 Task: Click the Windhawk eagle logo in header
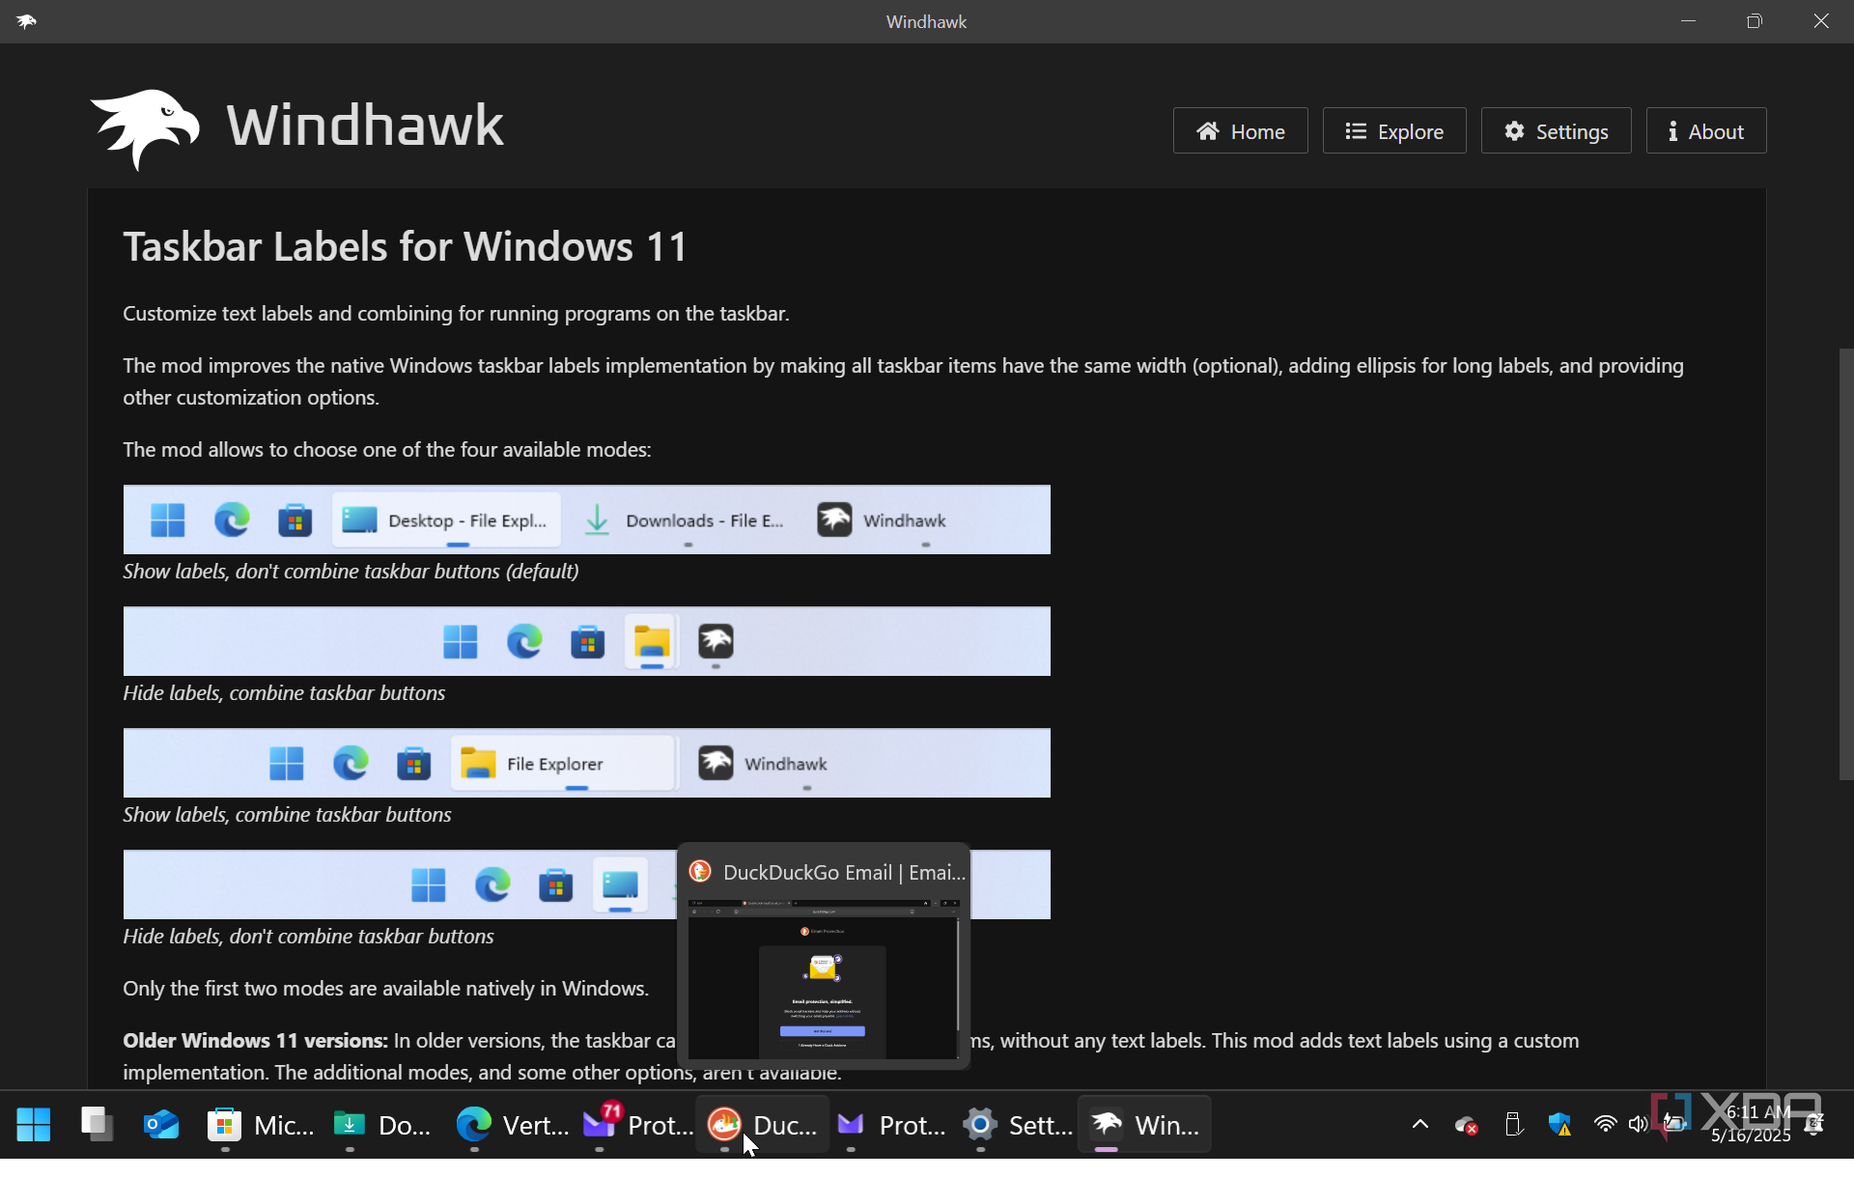tap(145, 128)
